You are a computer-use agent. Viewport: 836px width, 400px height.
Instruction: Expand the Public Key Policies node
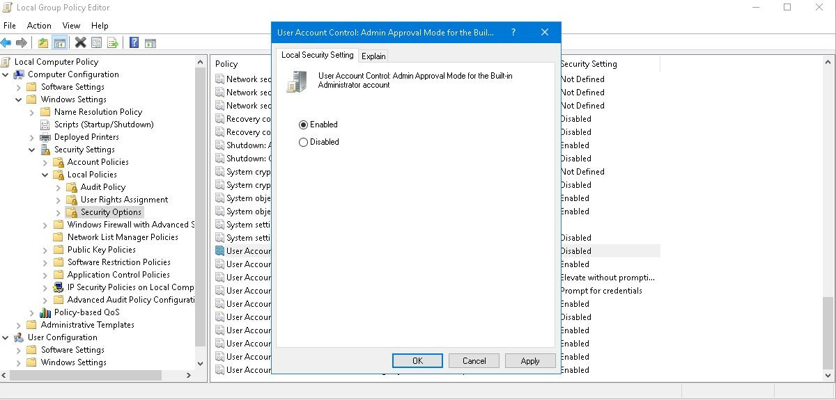45,250
